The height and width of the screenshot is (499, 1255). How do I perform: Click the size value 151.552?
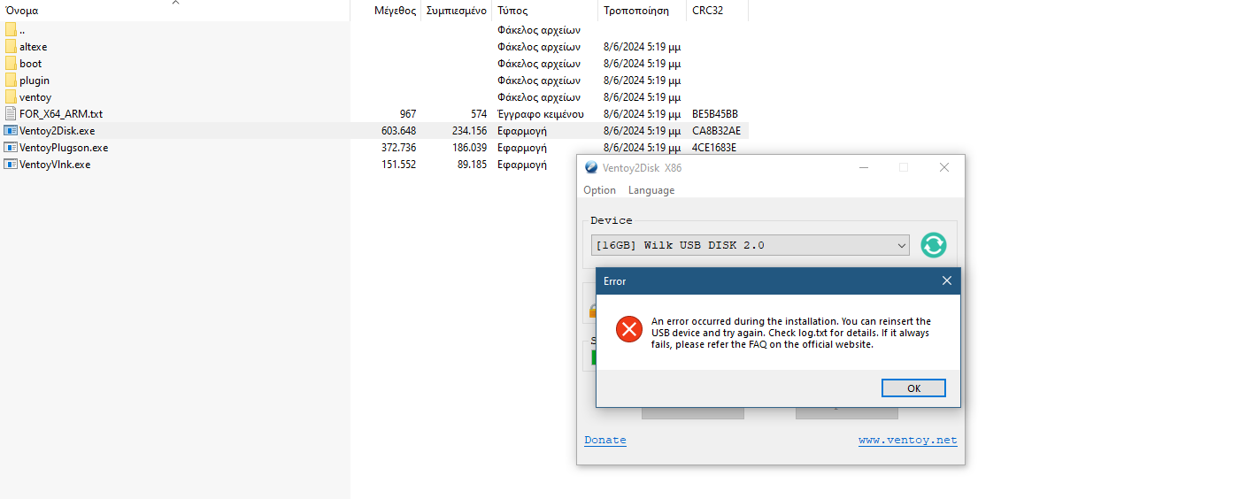tap(399, 165)
